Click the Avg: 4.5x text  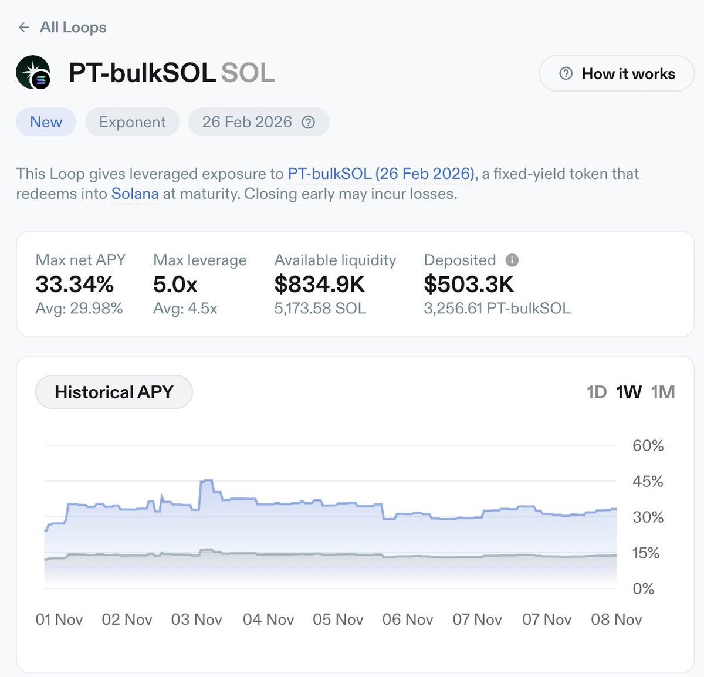coord(185,309)
